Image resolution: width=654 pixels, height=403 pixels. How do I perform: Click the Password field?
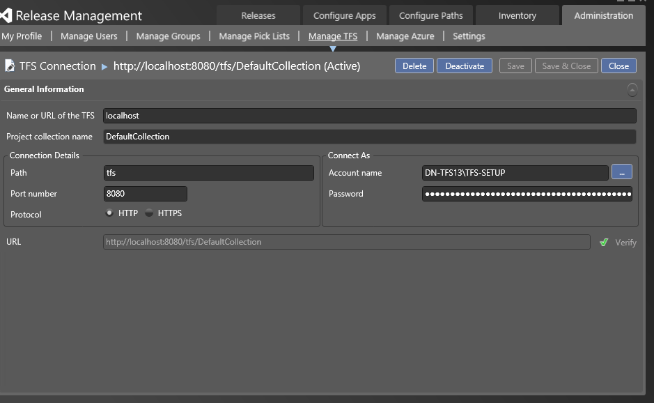click(527, 194)
